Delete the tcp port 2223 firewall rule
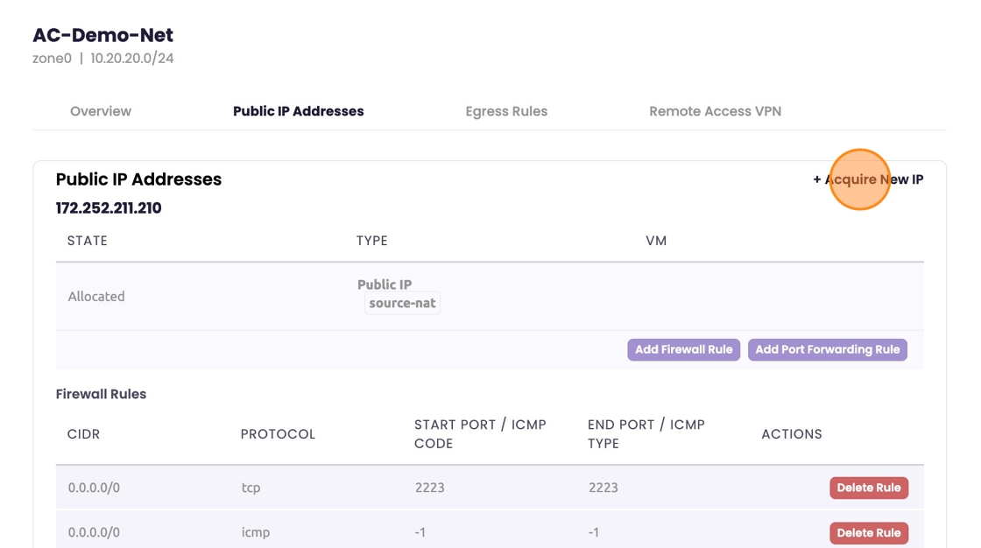981x548 pixels. (x=868, y=488)
